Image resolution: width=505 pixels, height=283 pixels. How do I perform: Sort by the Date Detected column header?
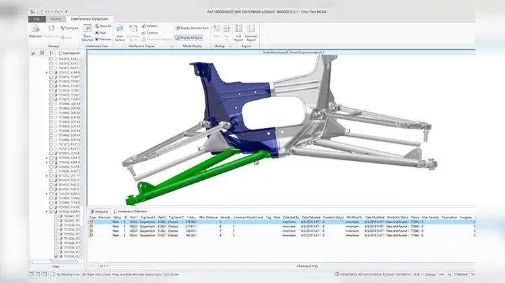coord(311,217)
